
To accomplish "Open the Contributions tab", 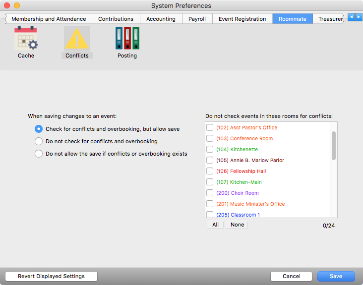I will (116, 19).
